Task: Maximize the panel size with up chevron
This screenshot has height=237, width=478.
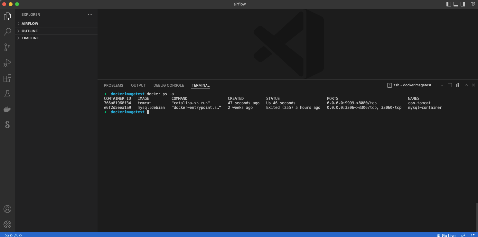Action: 466,85
